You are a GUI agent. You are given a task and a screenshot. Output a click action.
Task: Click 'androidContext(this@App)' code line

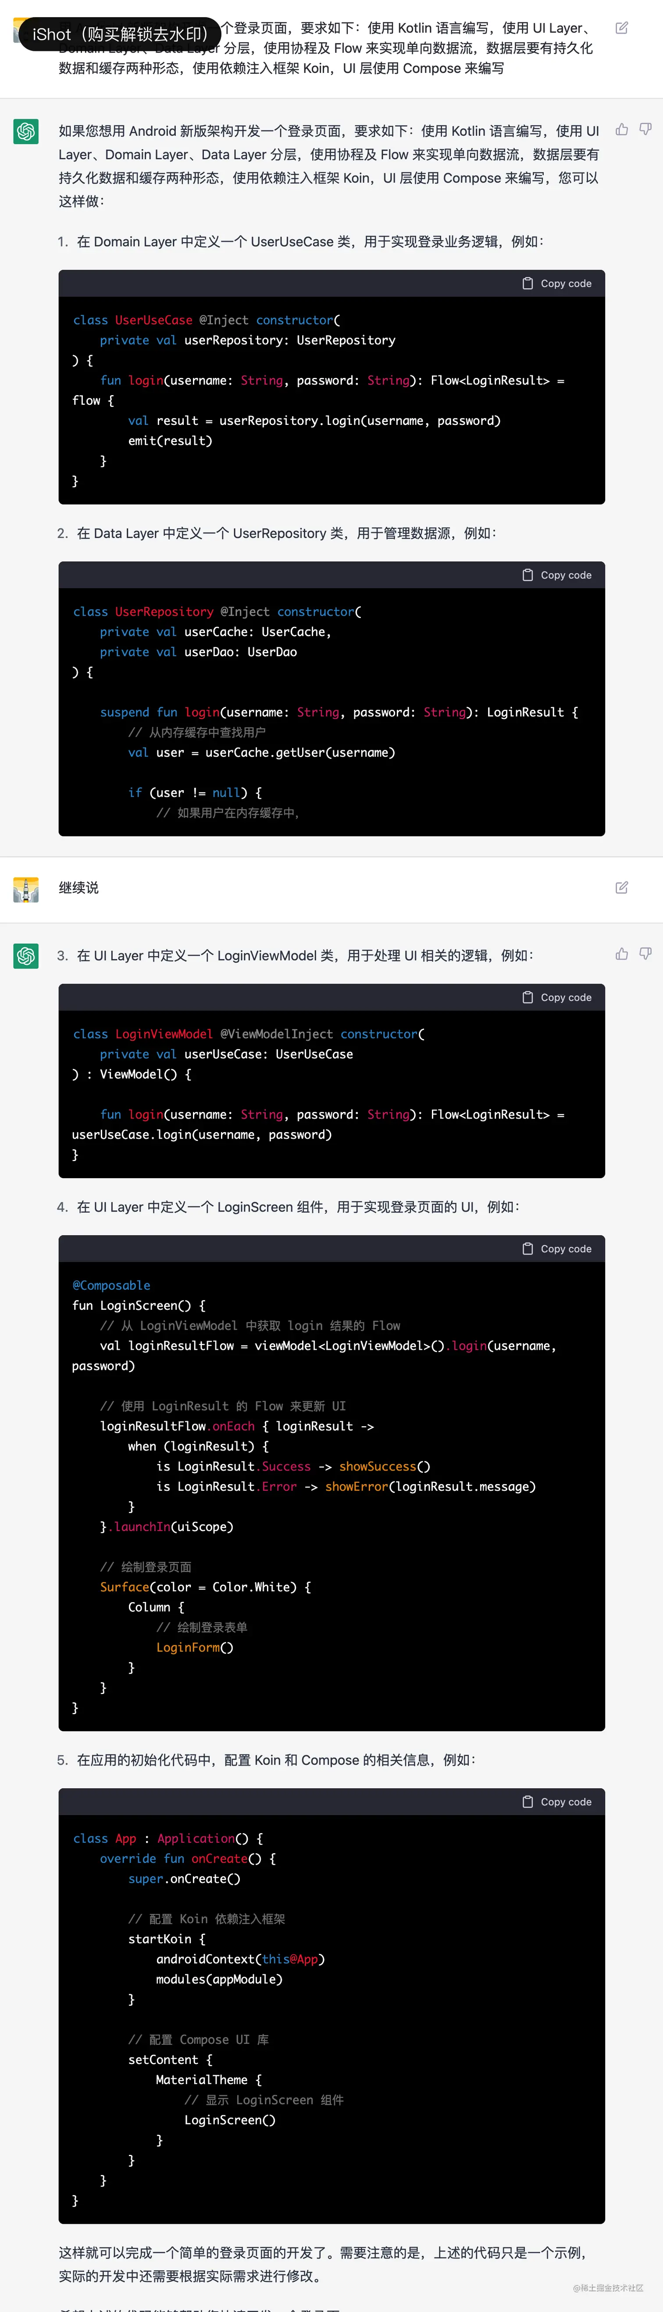pyautogui.click(x=240, y=1959)
